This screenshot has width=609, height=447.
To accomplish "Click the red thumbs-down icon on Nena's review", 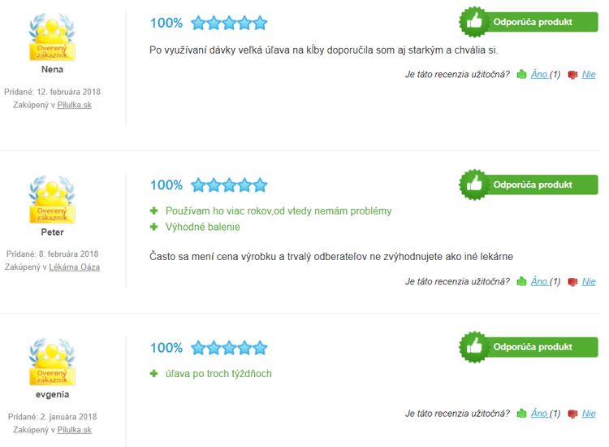I will [572, 75].
